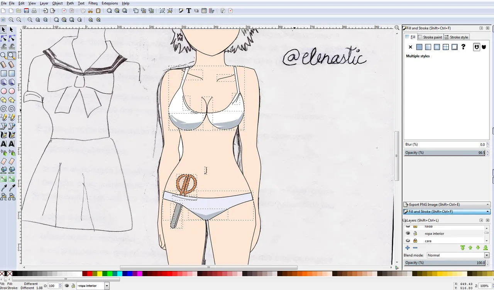Screen dimensions: 494x290
Task: Click Layers panel opacity slider
Action: click(x=445, y=263)
